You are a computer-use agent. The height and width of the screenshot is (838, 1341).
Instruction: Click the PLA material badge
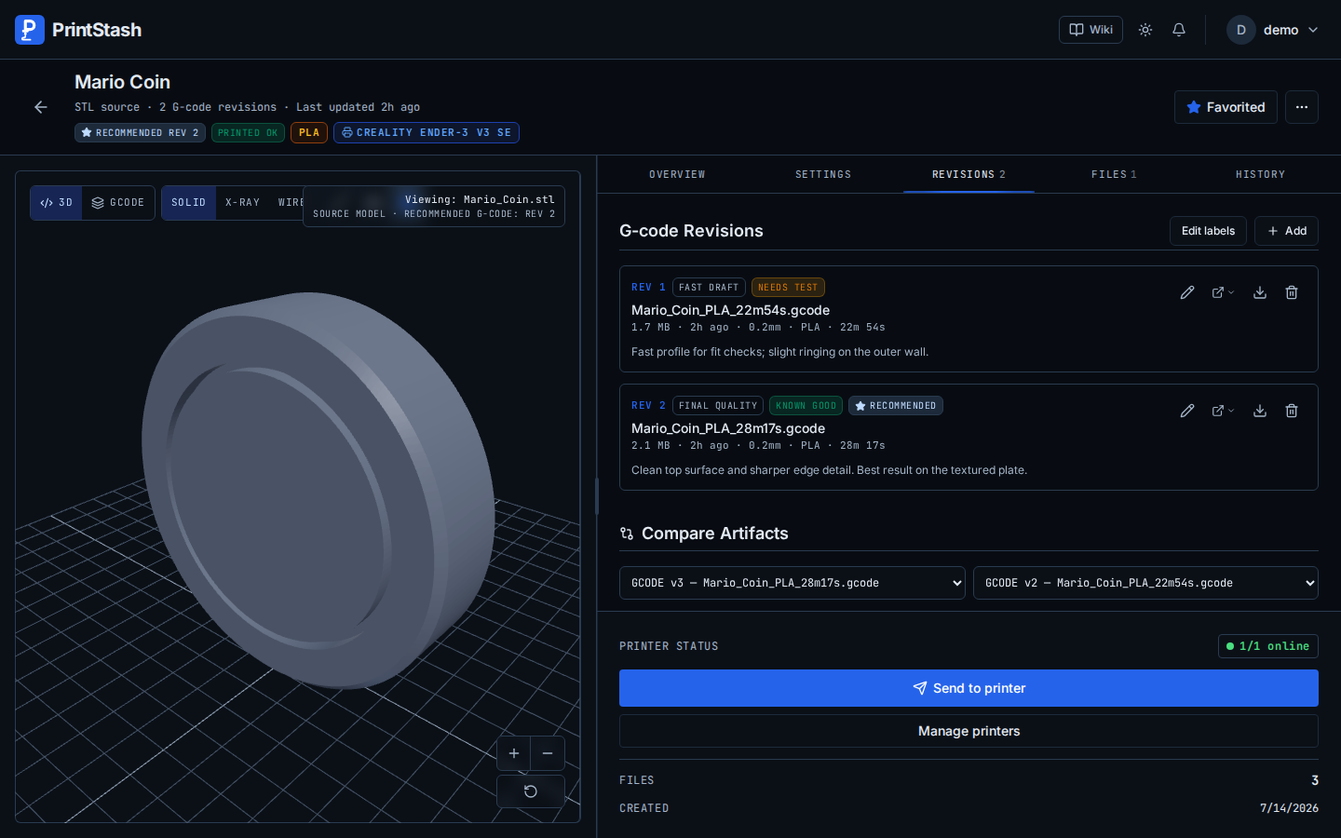309,133
